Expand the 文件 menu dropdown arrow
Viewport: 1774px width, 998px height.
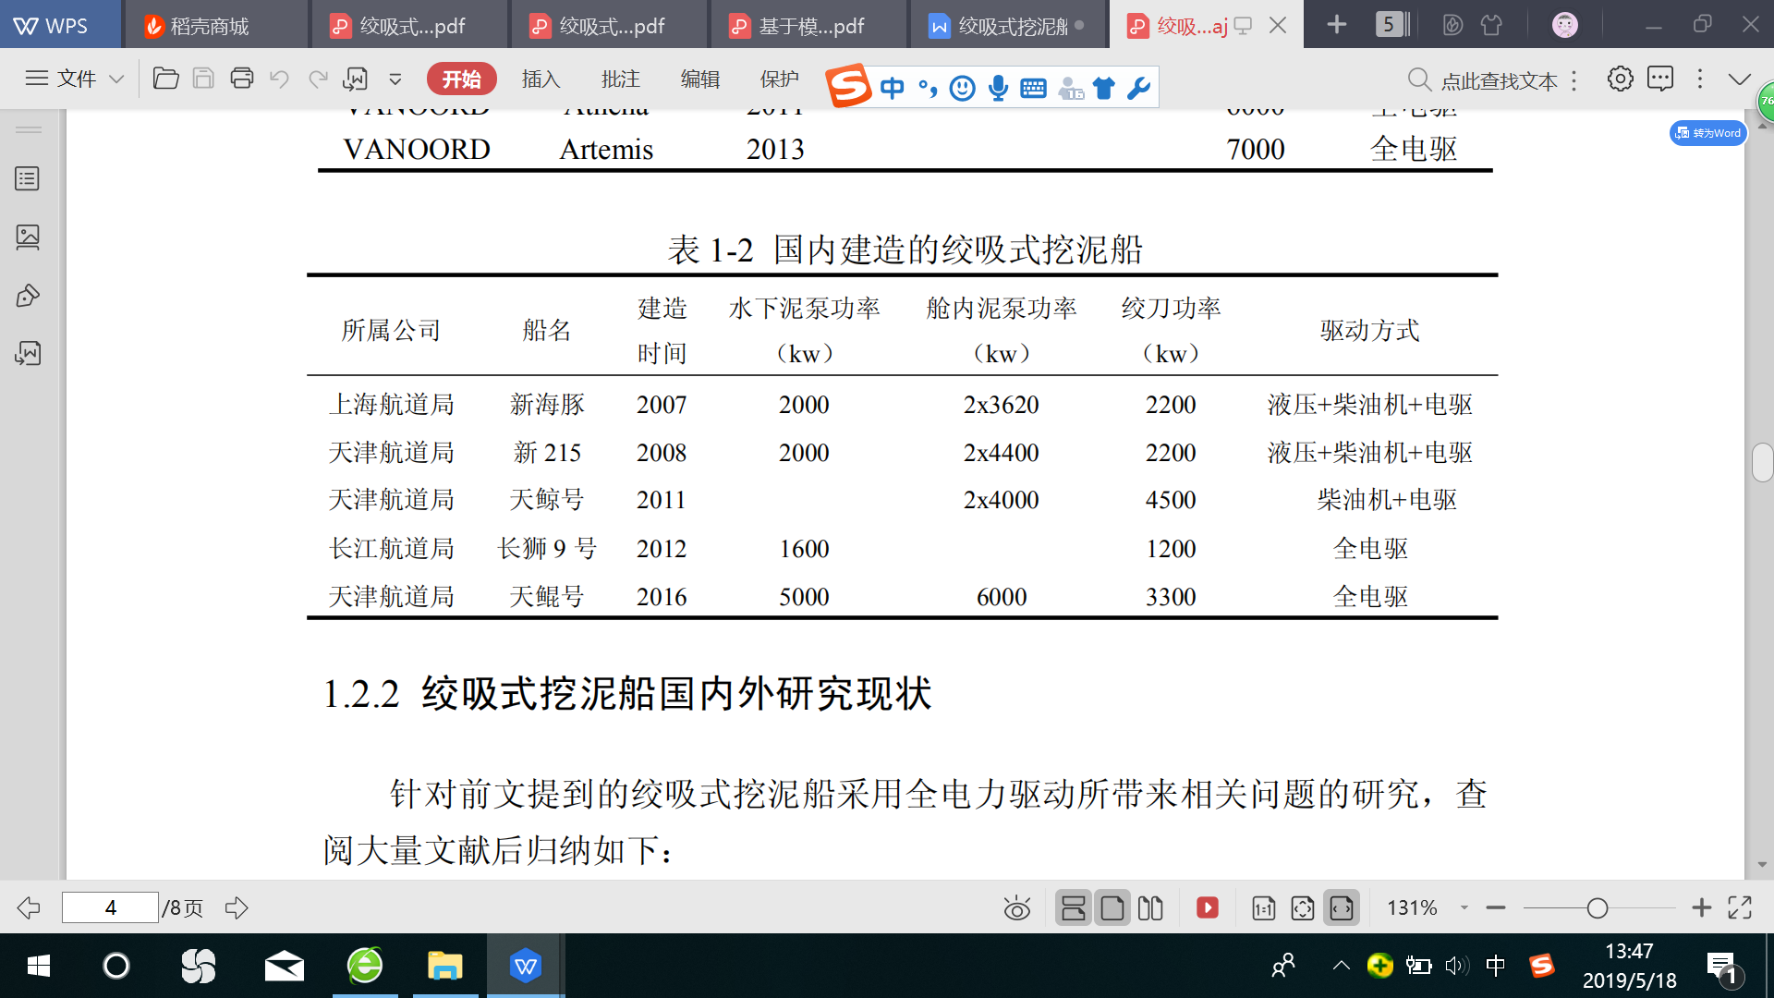[x=116, y=79]
